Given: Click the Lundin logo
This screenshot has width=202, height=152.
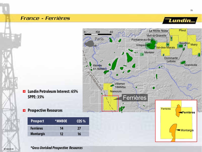Looking at the screenshot, I should (x=180, y=21).
